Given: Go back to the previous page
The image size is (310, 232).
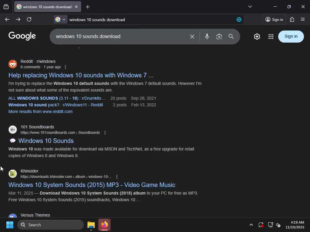Looking at the screenshot, I should click(7, 19).
